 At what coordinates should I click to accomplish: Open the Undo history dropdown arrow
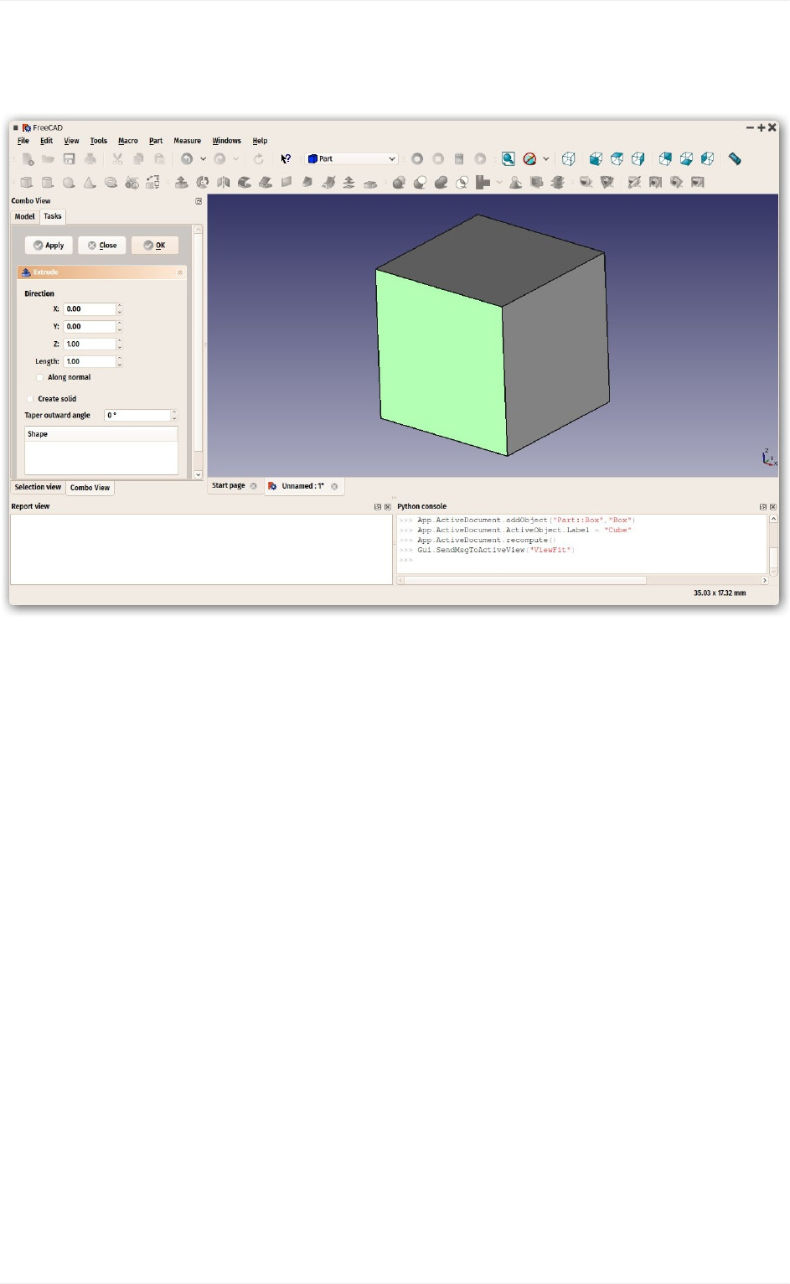tap(203, 158)
